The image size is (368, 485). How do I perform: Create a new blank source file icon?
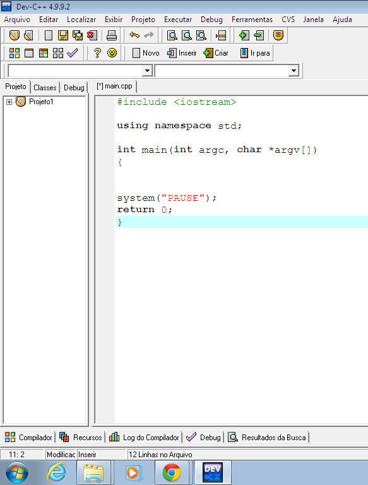click(48, 35)
